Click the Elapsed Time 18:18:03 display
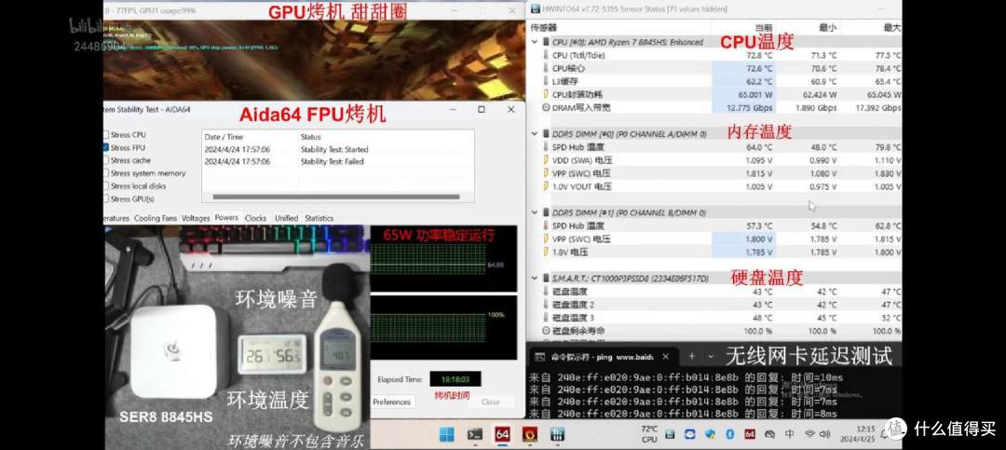This screenshot has width=1006, height=450. (x=455, y=379)
